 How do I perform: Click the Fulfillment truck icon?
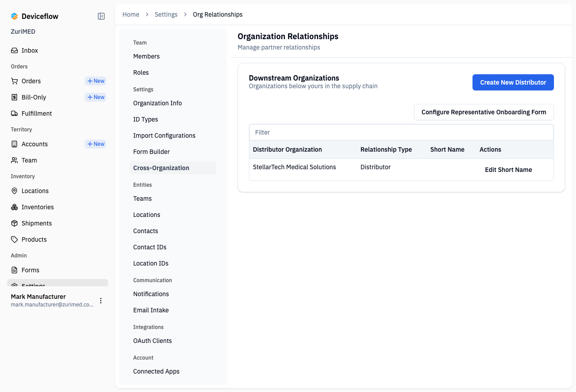(14, 113)
